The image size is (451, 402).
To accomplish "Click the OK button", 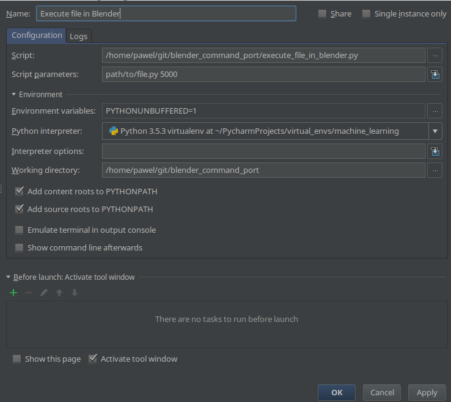I will tap(337, 392).
